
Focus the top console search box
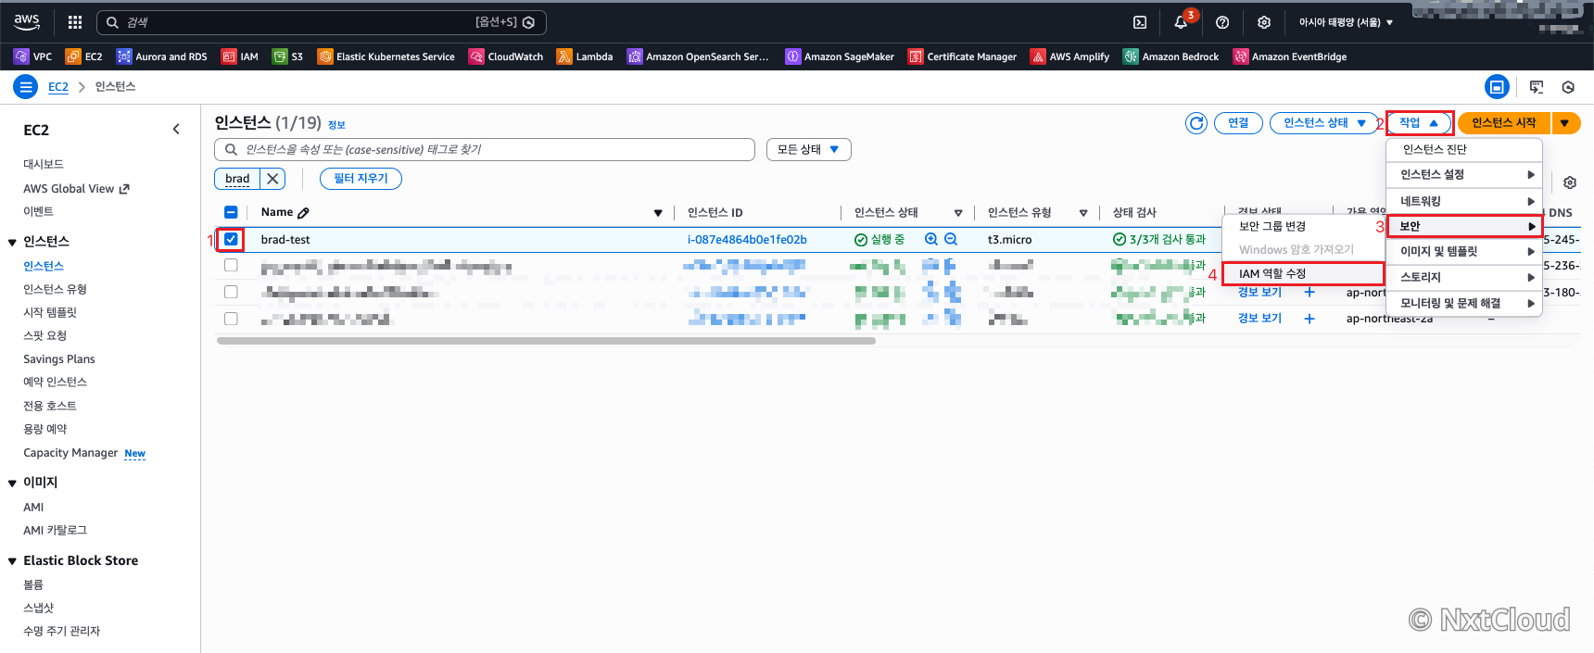pos(321,22)
